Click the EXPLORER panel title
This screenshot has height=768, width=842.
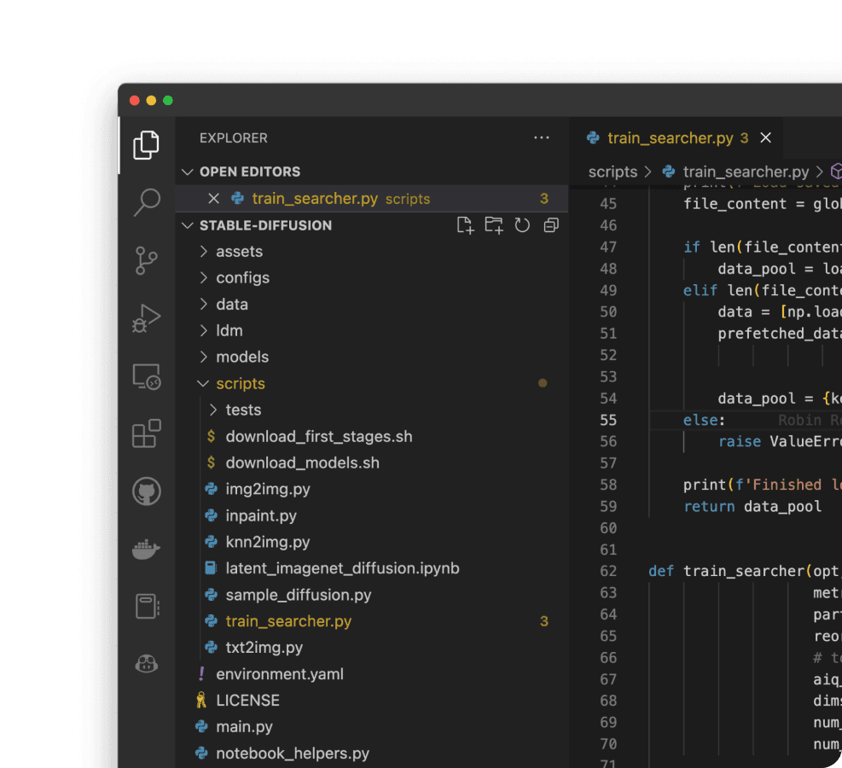point(234,138)
